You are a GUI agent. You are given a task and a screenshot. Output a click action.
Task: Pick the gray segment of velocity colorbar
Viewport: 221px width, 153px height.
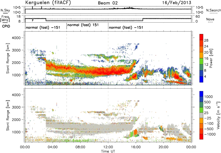[201, 115]
